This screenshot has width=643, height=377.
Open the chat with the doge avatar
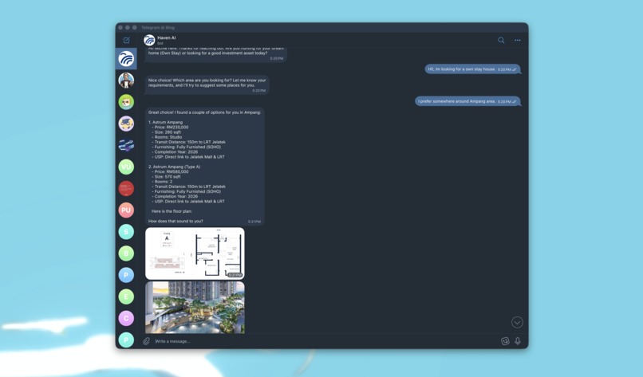(126, 102)
